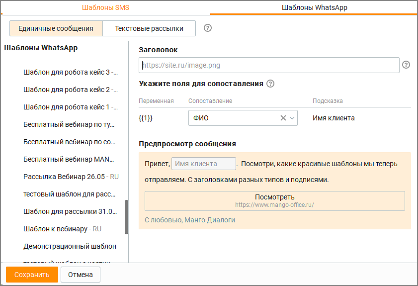This screenshot has width=418, height=286.
Task: Clear the ФИО selection with X icon
Action: 283,118
